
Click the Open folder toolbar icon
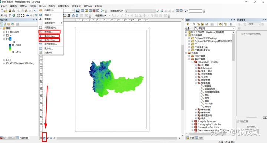point(6,11)
